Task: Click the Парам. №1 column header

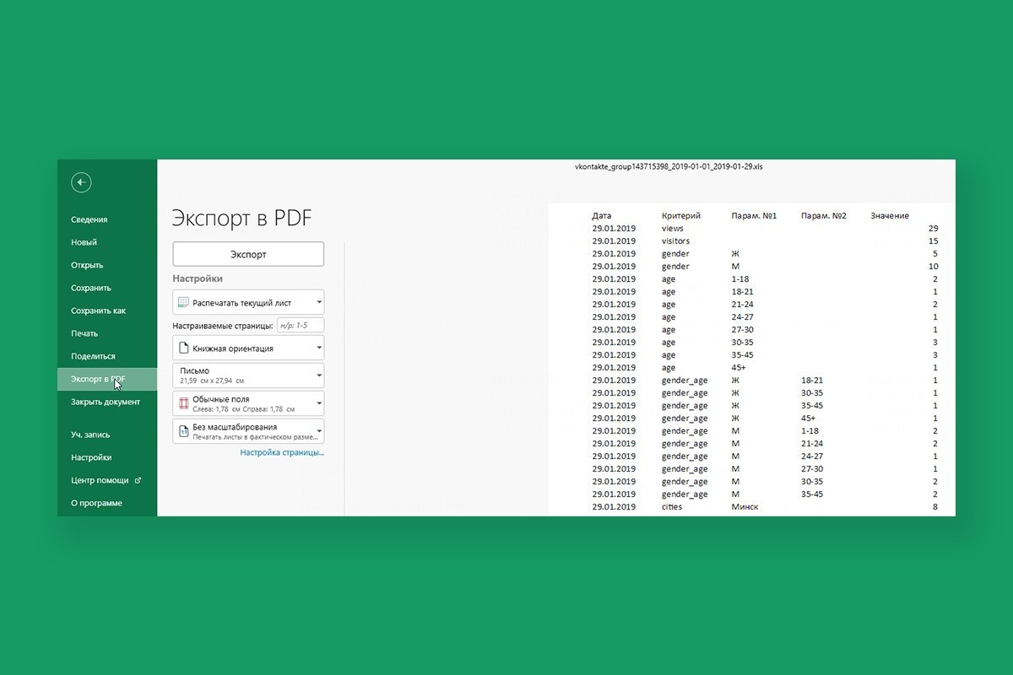Action: click(754, 216)
